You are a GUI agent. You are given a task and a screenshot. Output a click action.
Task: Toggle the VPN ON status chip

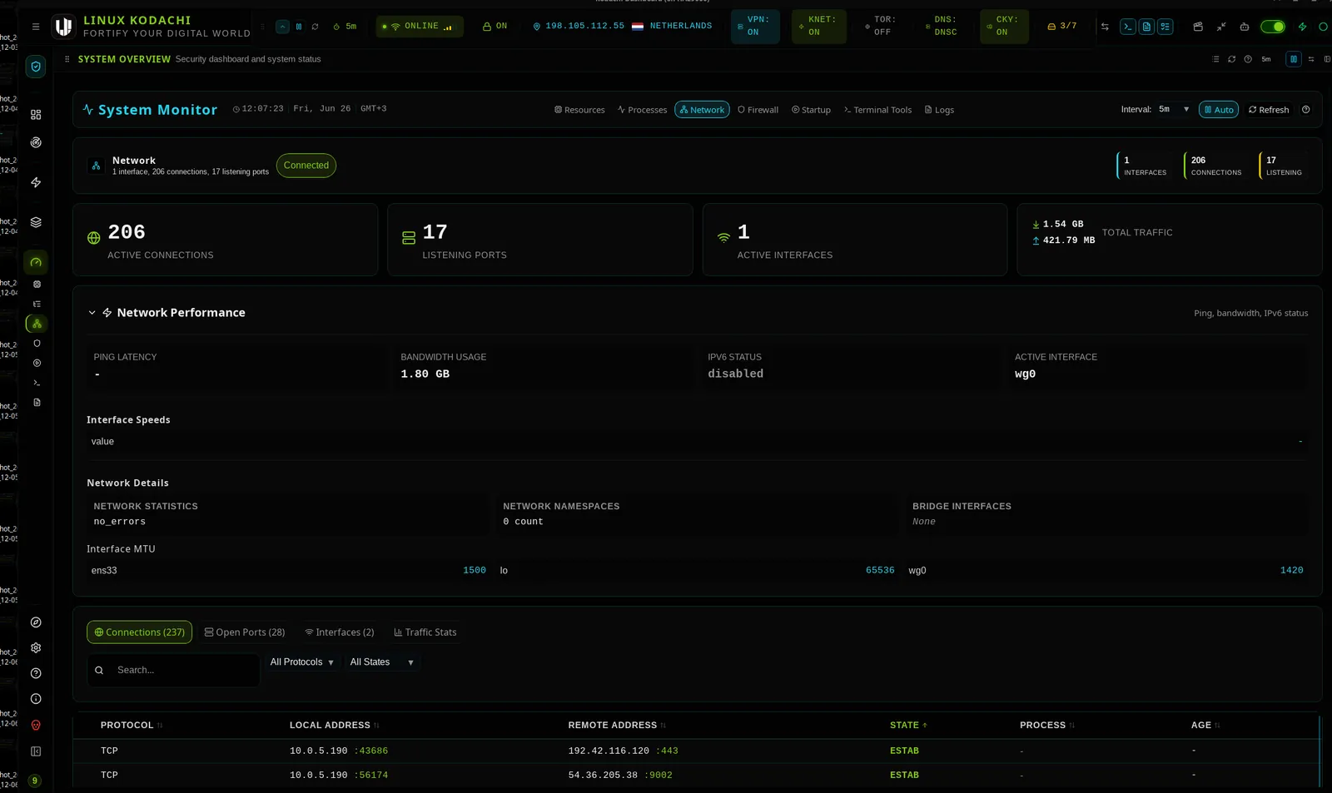755,27
